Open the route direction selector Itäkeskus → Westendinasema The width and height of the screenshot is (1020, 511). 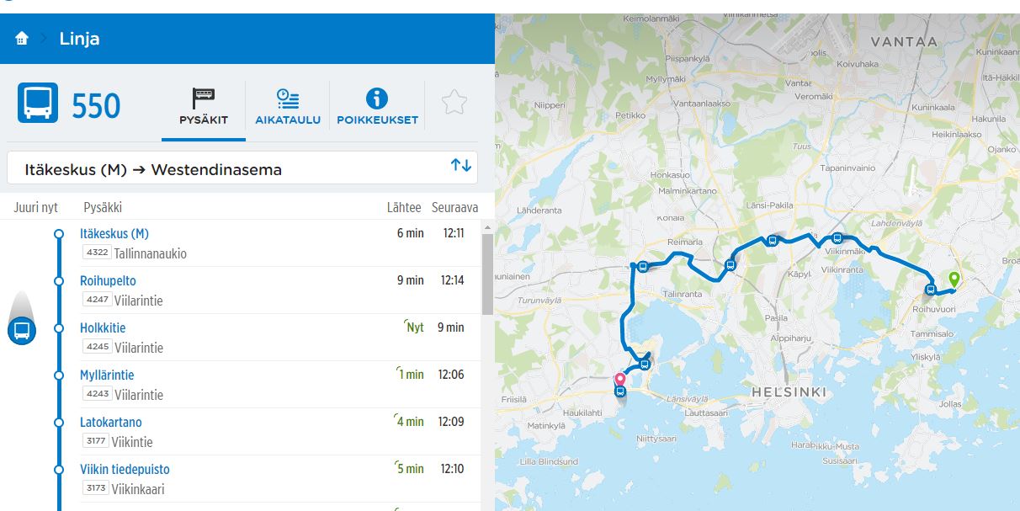(x=227, y=169)
